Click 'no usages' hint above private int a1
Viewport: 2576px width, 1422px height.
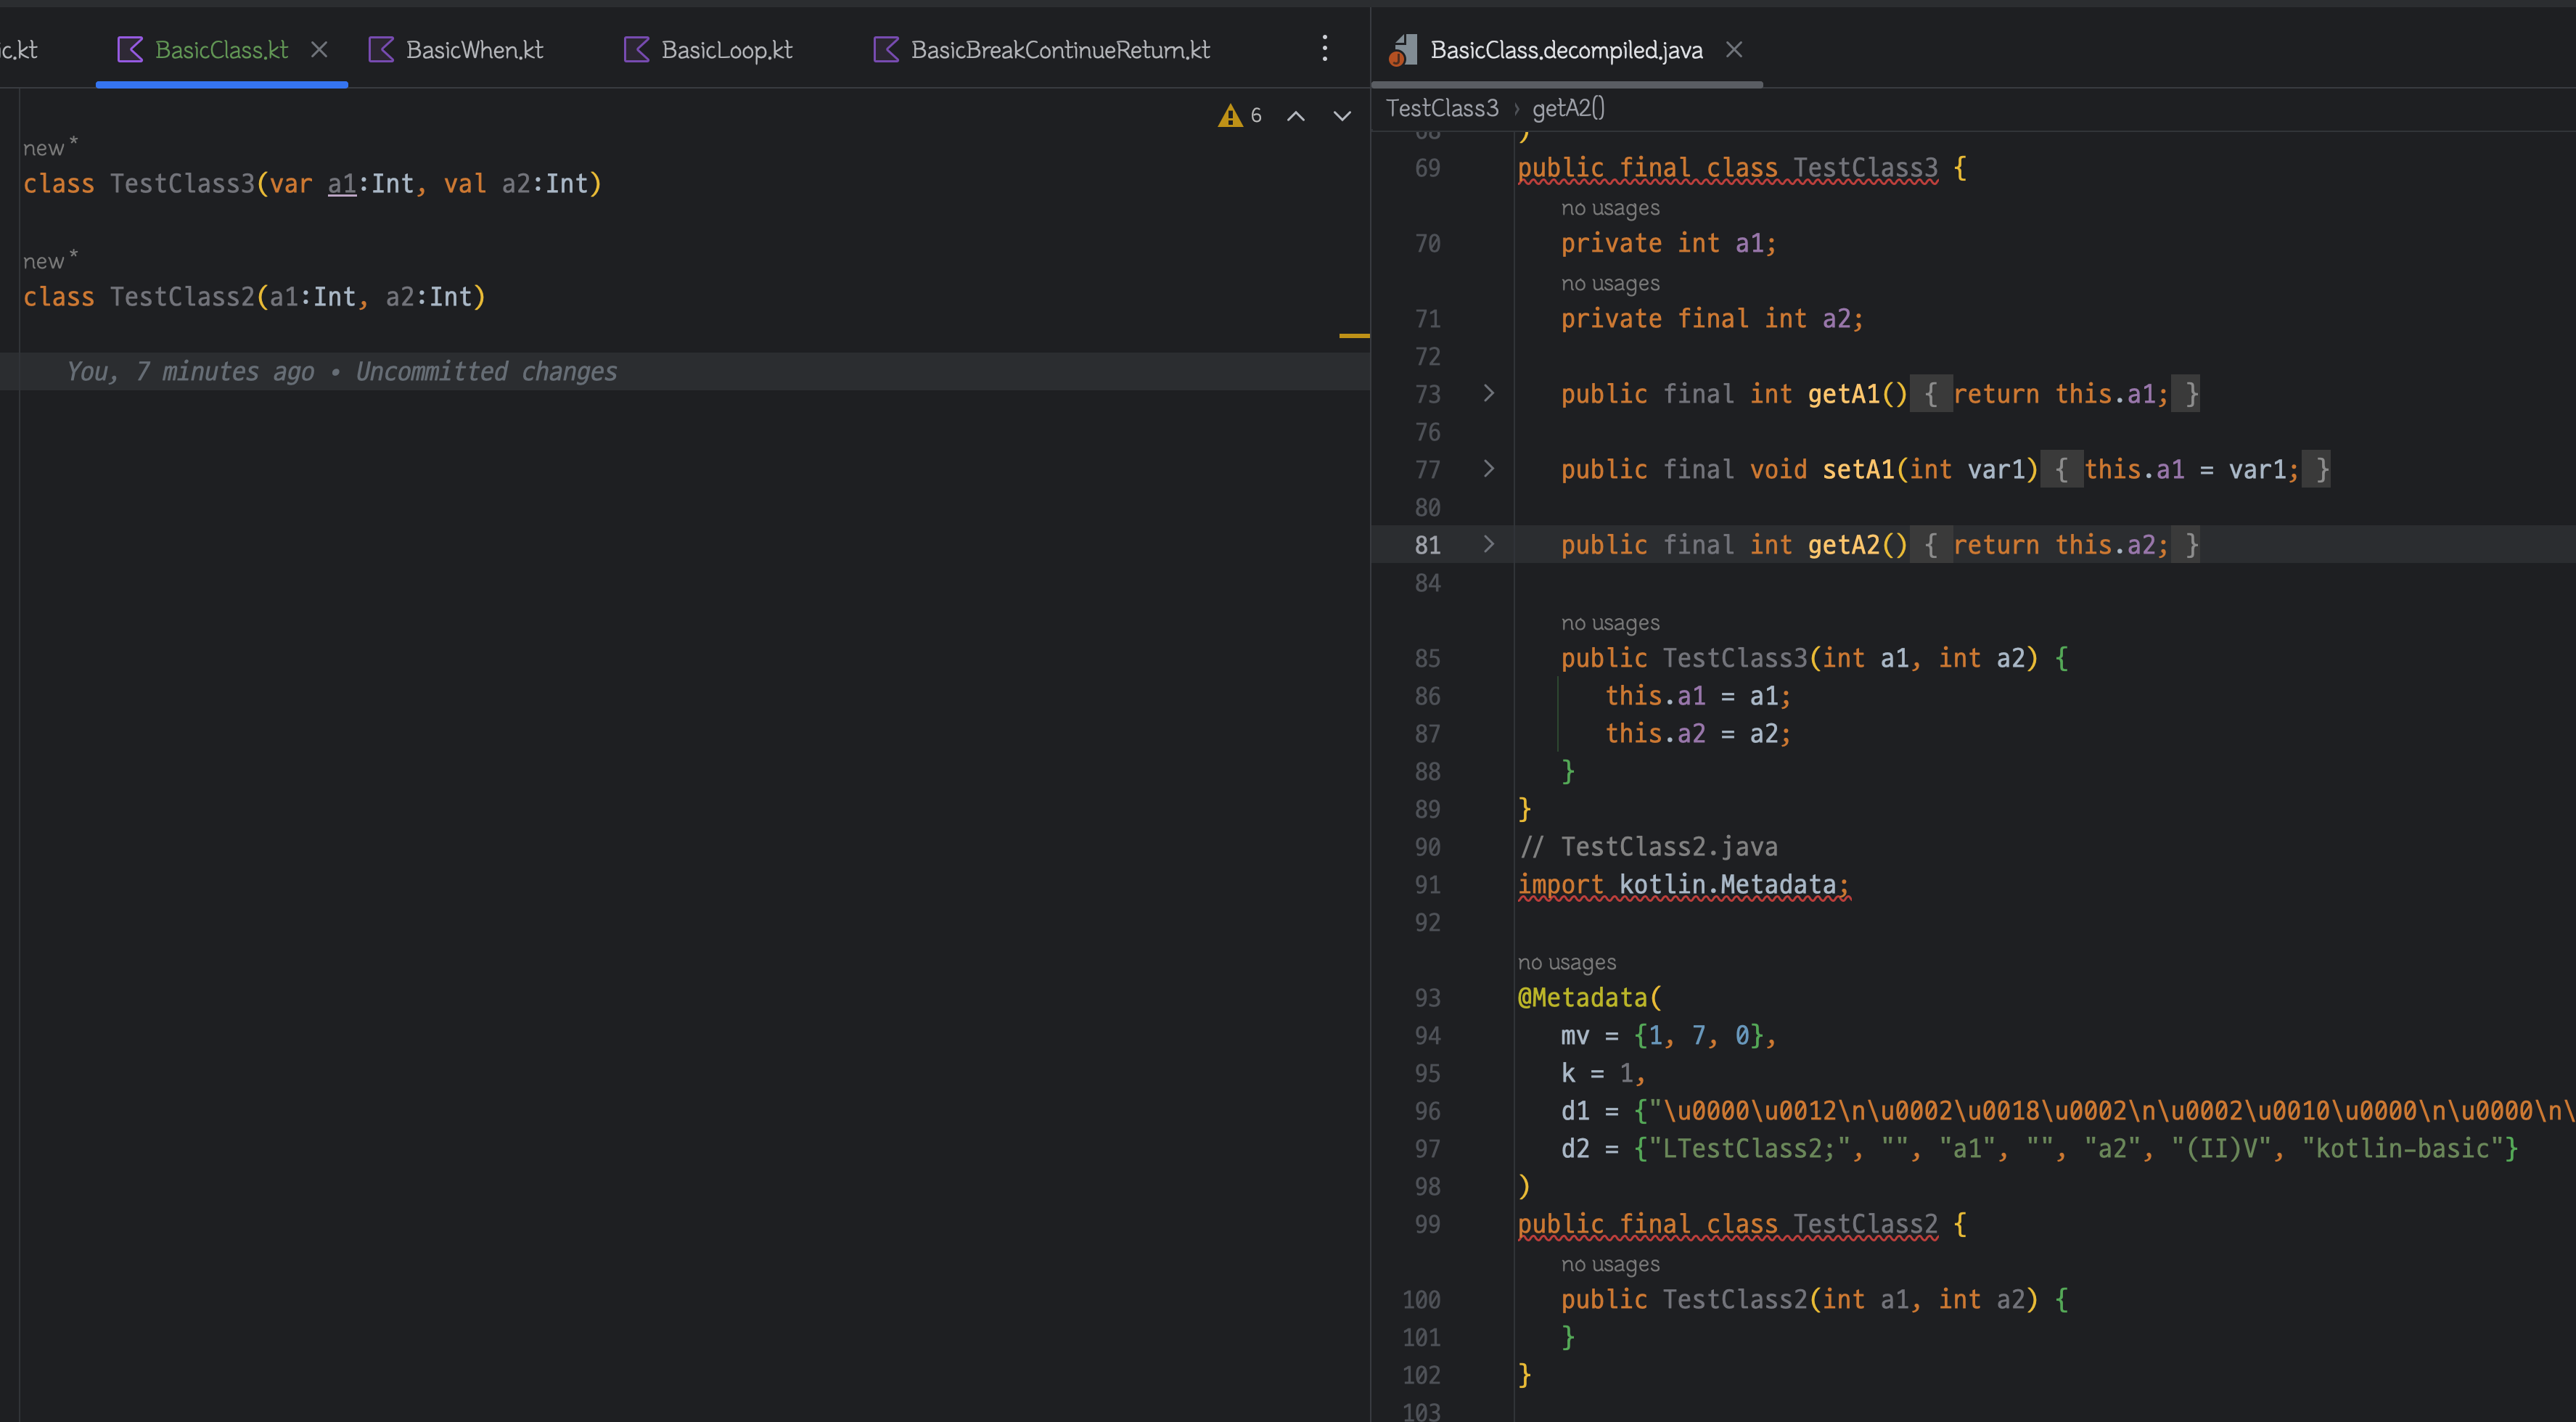click(1609, 208)
